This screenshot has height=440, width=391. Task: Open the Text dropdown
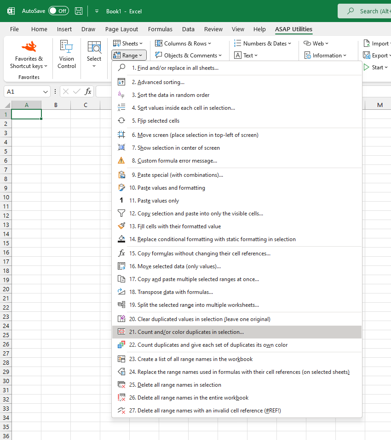pyautogui.click(x=246, y=55)
